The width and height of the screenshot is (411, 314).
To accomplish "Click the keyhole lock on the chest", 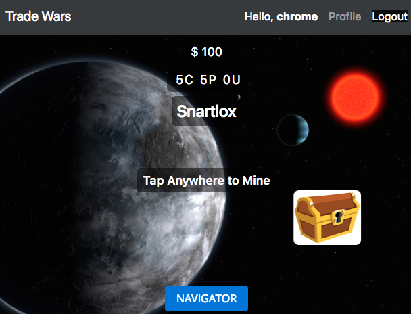I will pyautogui.click(x=338, y=217).
